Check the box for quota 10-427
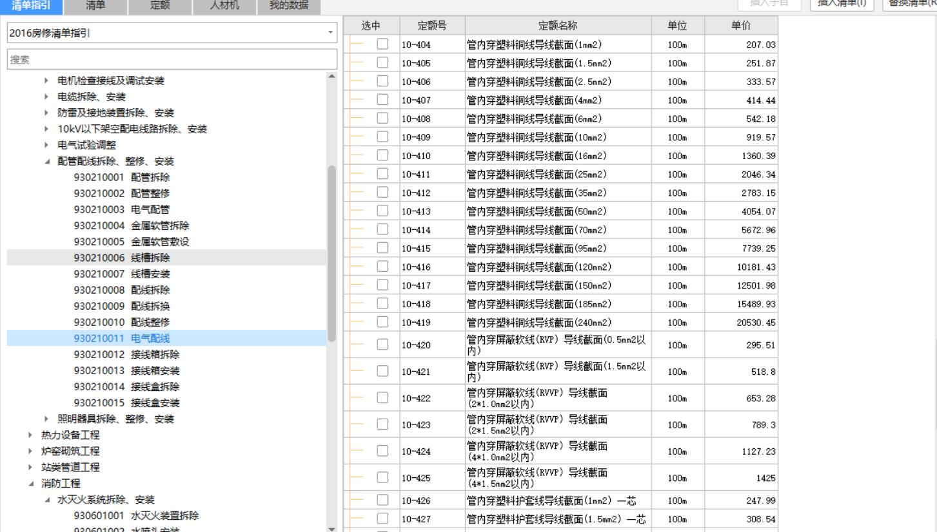 [382, 518]
